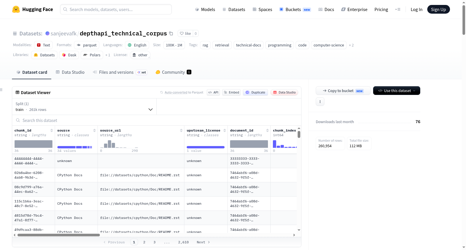
Task: Expand the left sidebar menu icon
Action: click(x=1, y=90)
